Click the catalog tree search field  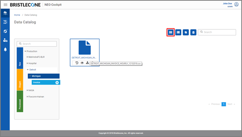[37, 44]
